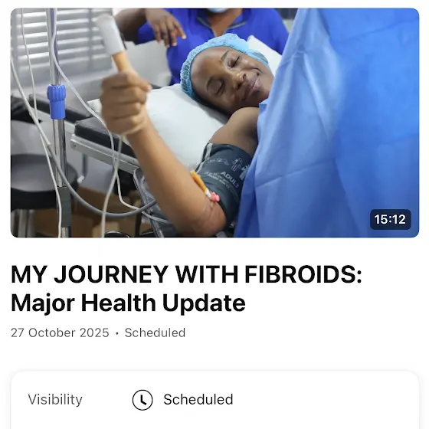This screenshot has height=429, width=429.
Task: Open the fibroids video thumbnail
Action: [215, 123]
